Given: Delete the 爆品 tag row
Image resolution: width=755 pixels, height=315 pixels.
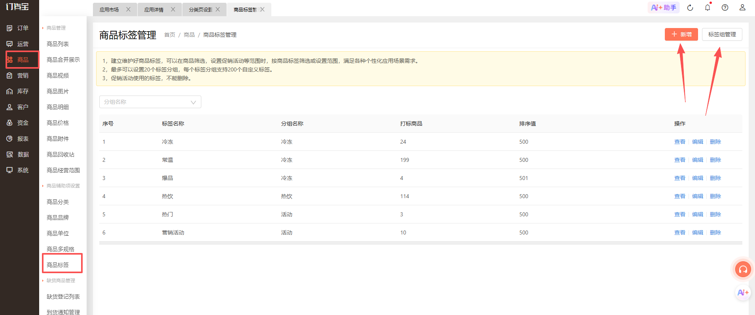Looking at the screenshot, I should coord(715,178).
